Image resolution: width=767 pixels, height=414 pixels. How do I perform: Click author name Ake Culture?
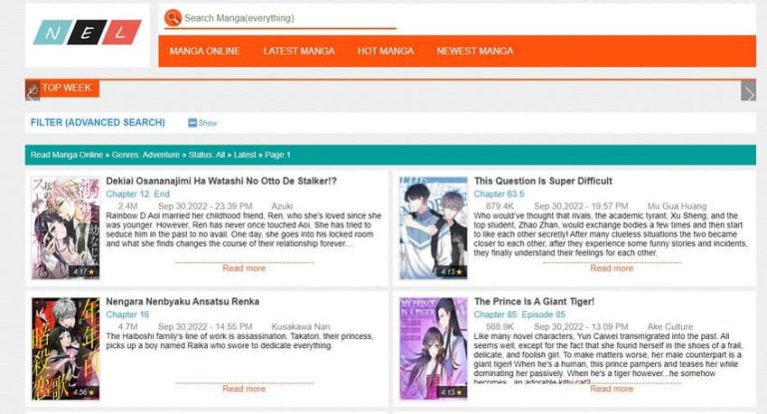click(x=670, y=326)
